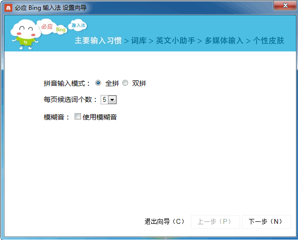
Task: Go to the 词库 step
Action: point(139,41)
